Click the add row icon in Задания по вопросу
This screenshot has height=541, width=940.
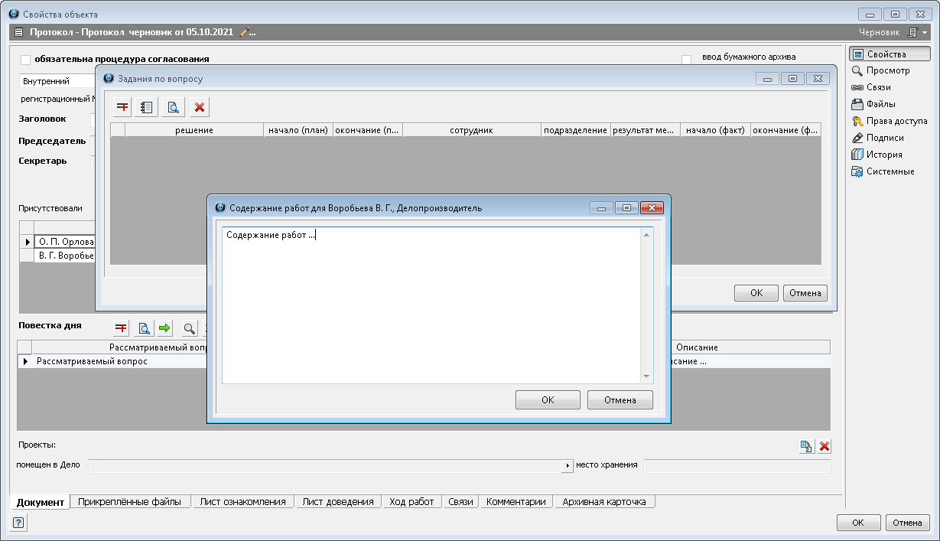tap(122, 107)
